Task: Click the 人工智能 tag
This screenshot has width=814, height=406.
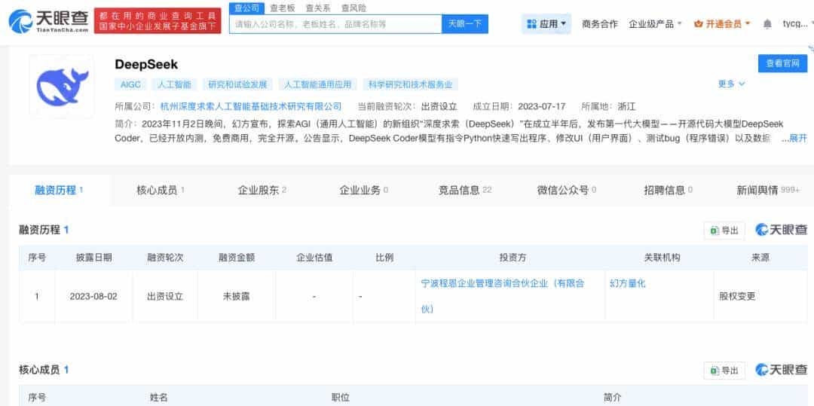Action: (x=174, y=84)
